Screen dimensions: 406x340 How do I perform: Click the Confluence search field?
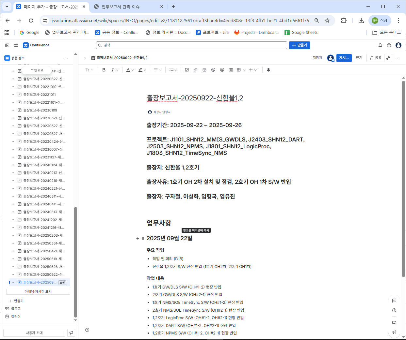tap(191, 45)
